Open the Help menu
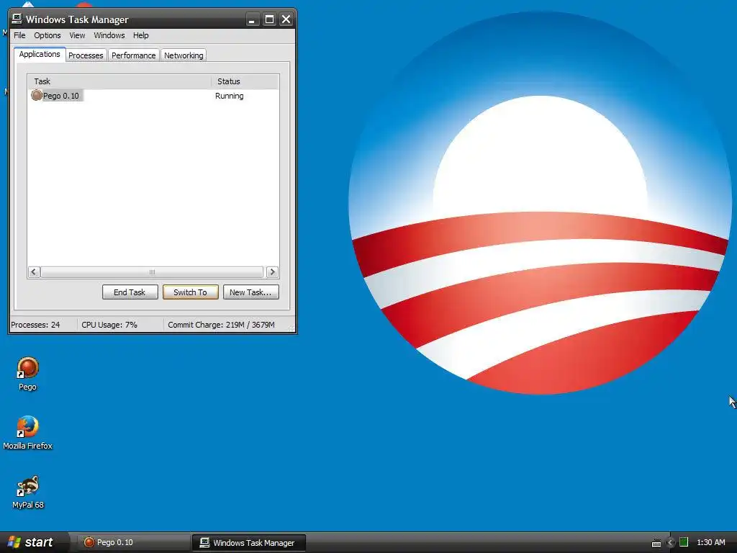Image resolution: width=737 pixels, height=553 pixels. [x=140, y=35]
